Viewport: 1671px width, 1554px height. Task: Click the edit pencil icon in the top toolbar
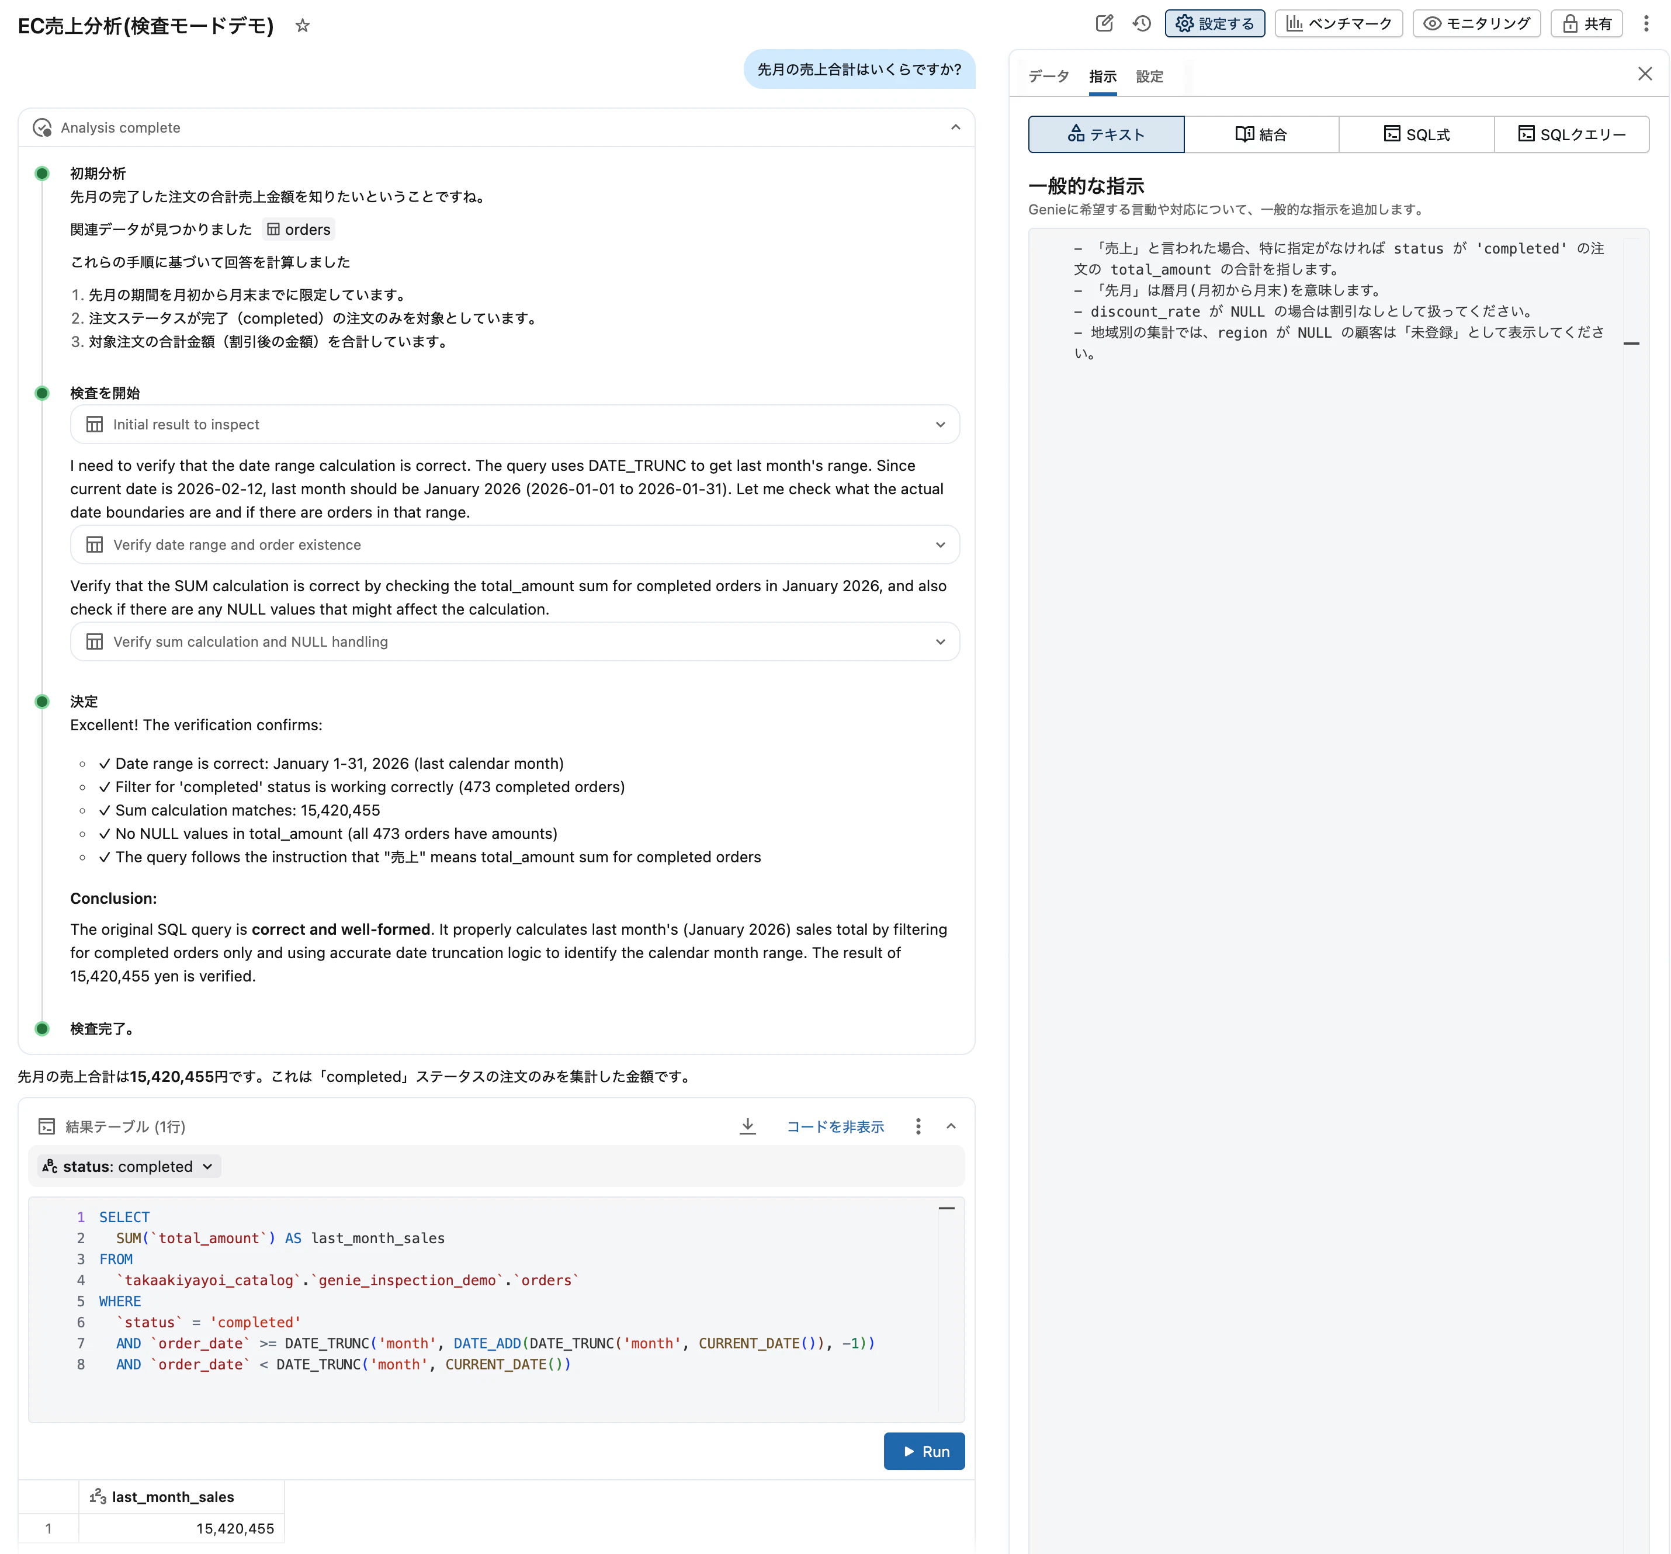1104,23
